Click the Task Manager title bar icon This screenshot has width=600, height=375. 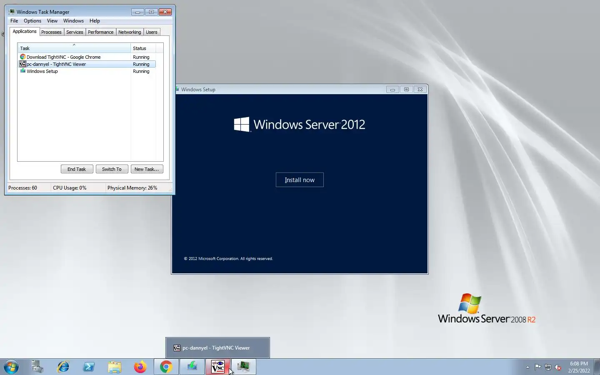(12, 12)
